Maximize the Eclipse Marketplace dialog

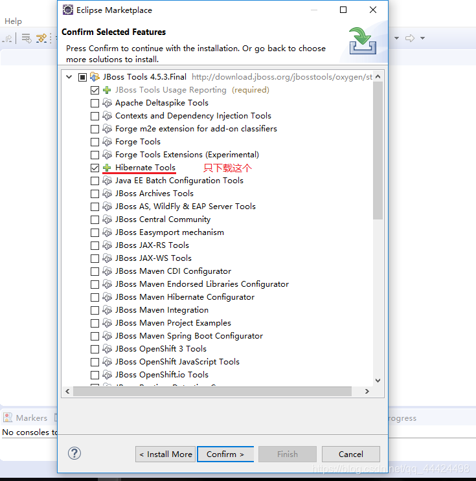coord(343,10)
